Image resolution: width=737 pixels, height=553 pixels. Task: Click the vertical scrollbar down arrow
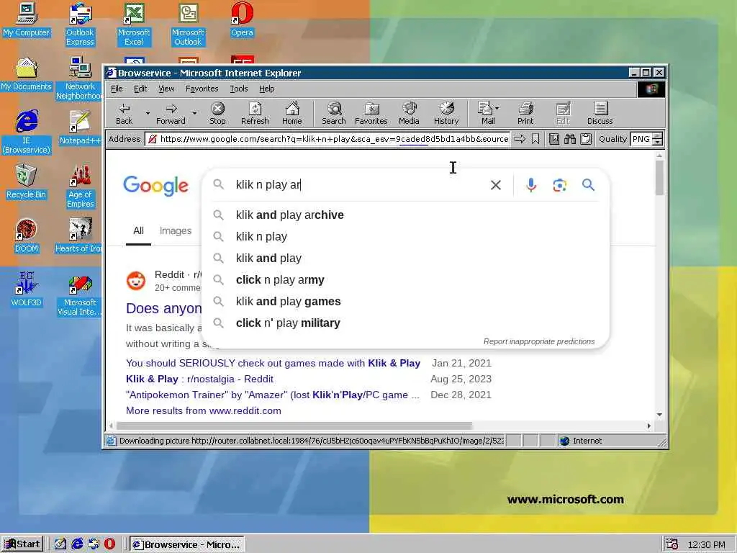click(659, 415)
